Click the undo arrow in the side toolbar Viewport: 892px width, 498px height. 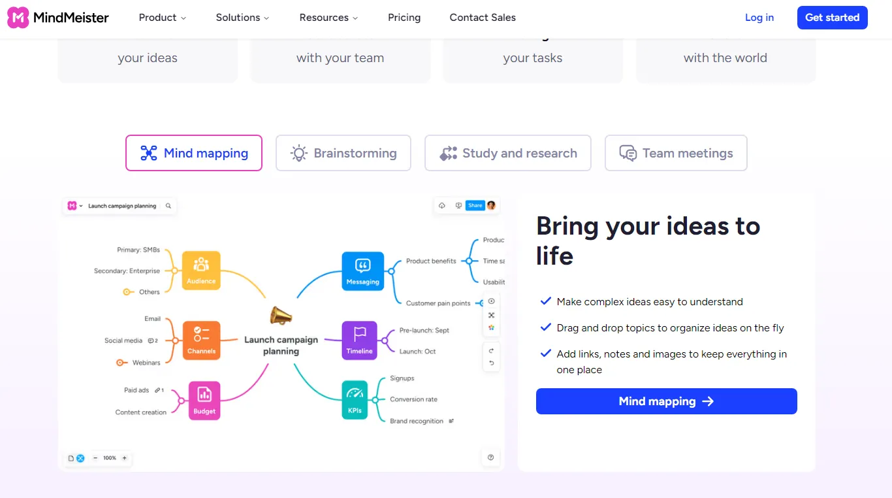pyautogui.click(x=492, y=363)
